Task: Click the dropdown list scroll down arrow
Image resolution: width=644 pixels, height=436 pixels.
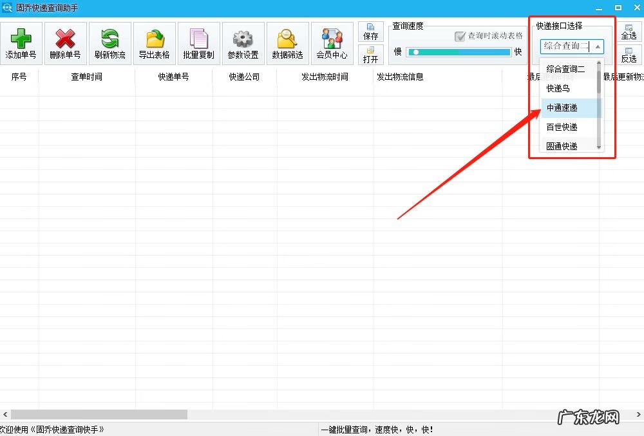Action: point(599,147)
